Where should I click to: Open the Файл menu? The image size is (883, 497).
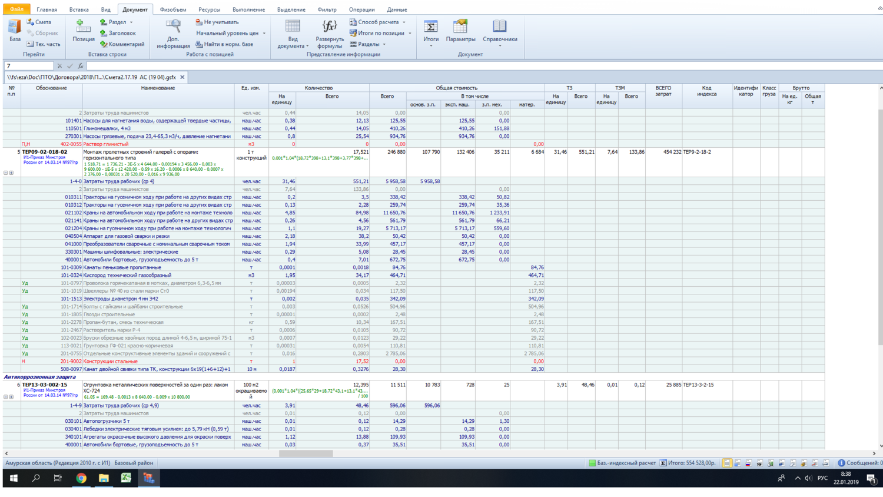(16, 9)
